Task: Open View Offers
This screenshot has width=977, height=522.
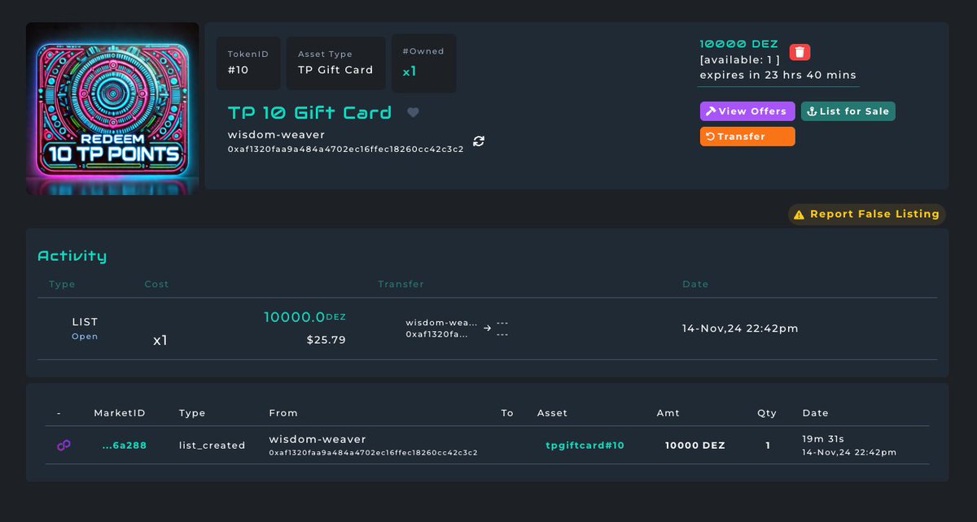Action: point(747,111)
